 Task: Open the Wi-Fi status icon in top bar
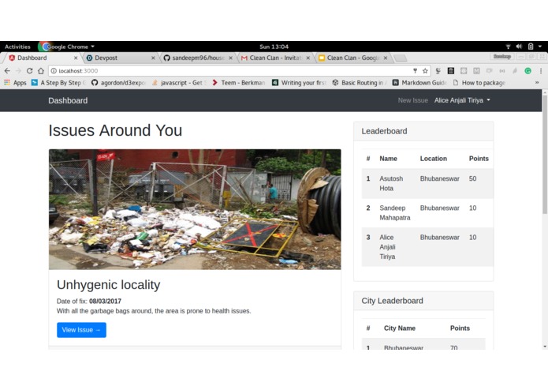point(508,47)
